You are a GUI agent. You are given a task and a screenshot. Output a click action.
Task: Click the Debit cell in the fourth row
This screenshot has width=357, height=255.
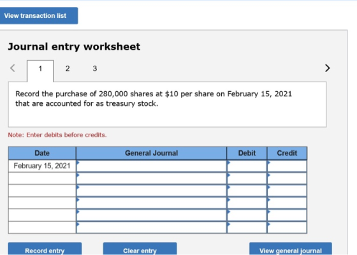(x=247, y=203)
